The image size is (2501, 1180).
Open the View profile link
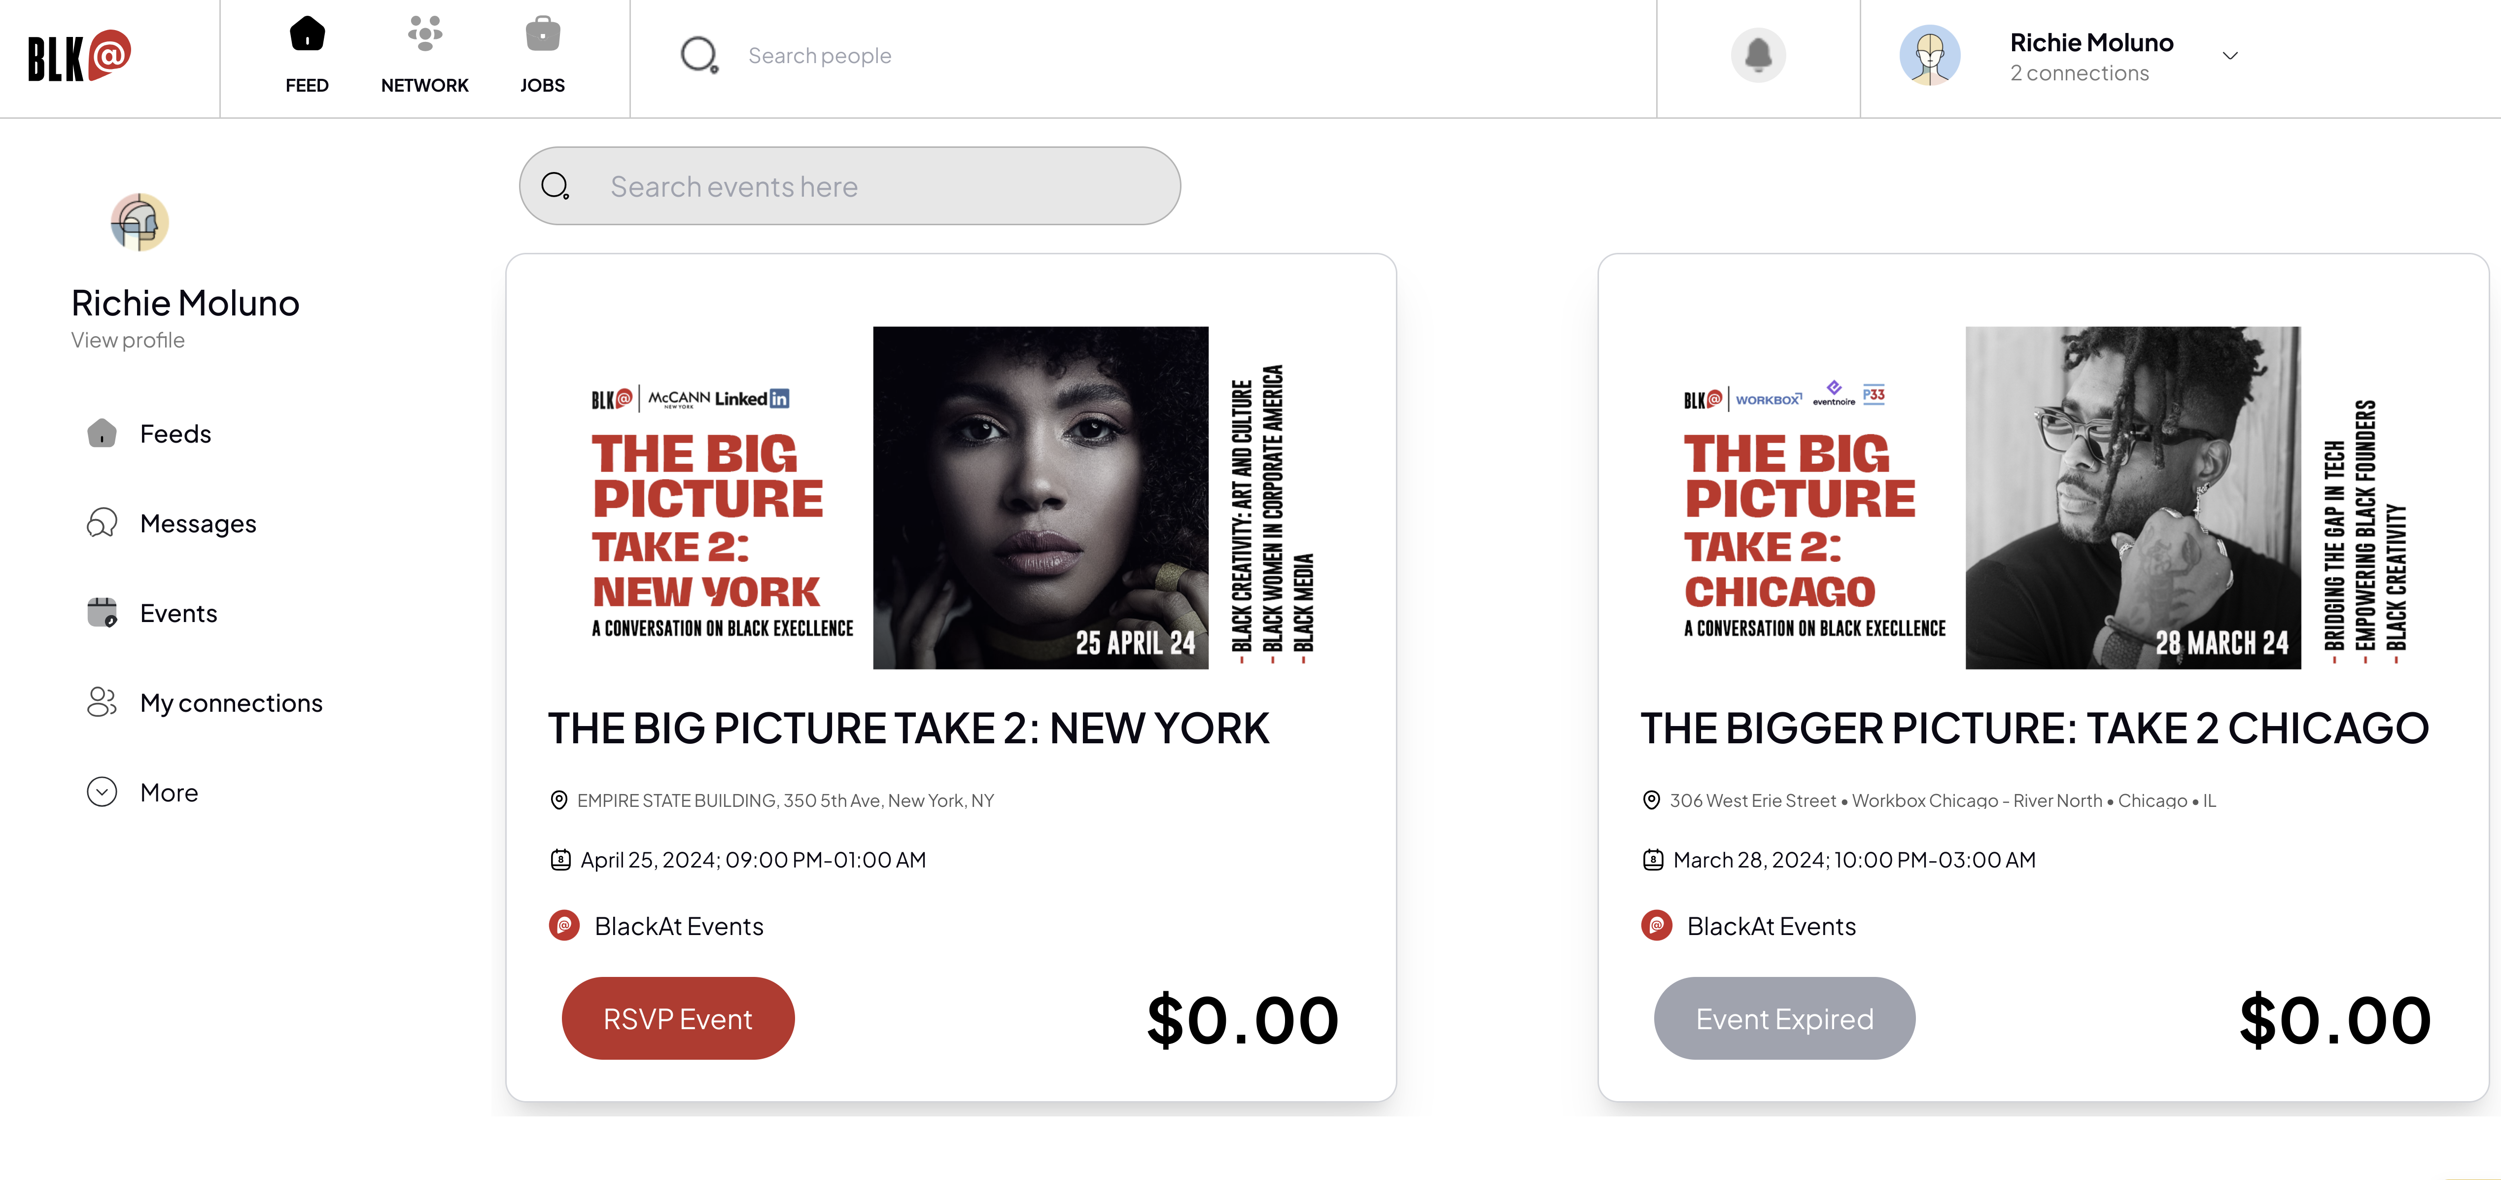tap(128, 341)
